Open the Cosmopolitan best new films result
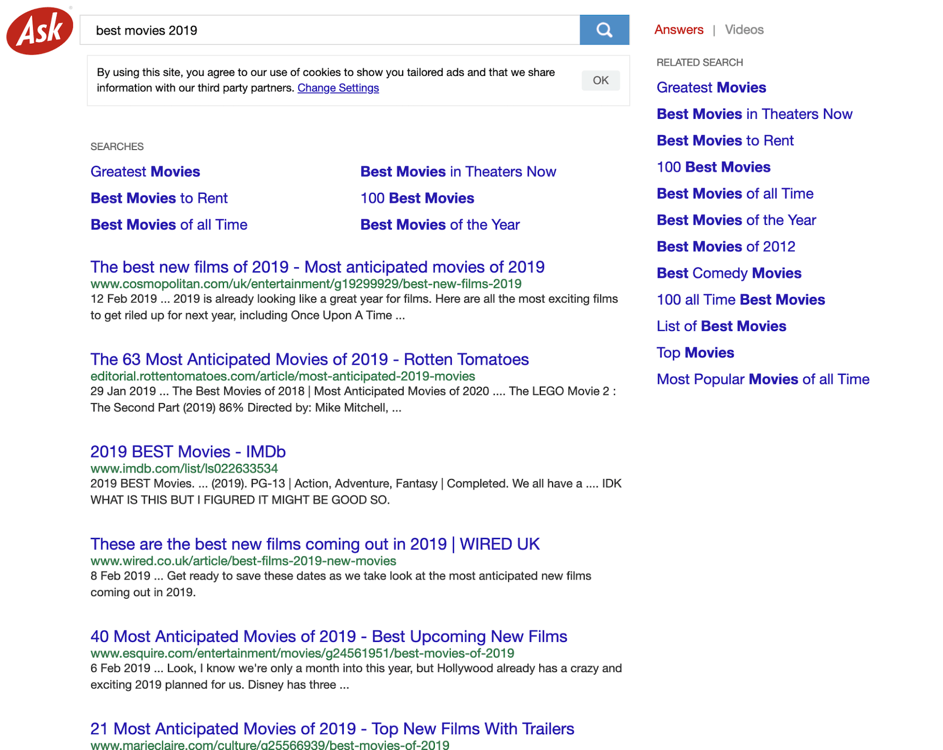This screenshot has height=750, width=943. click(317, 267)
